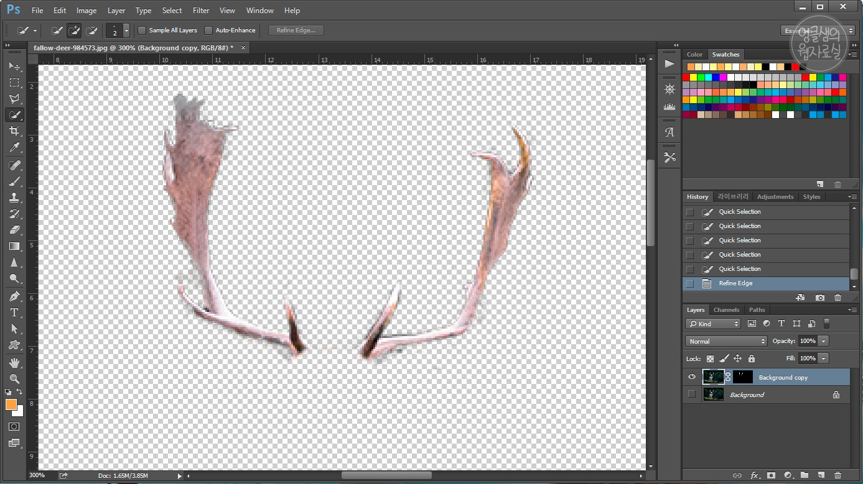
Task: Click the layer mask thumbnail
Action: coord(743,377)
